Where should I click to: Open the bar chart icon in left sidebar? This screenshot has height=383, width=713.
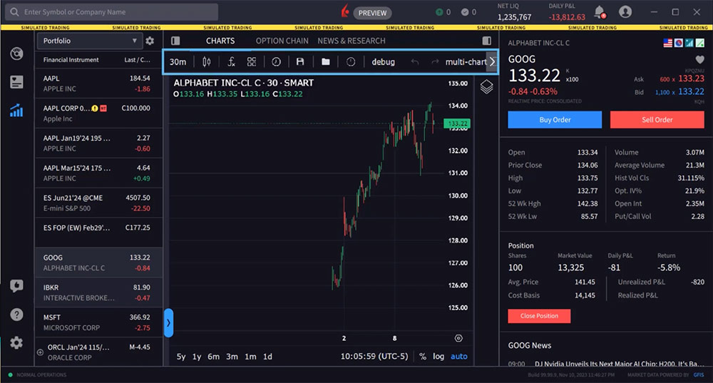pos(16,111)
